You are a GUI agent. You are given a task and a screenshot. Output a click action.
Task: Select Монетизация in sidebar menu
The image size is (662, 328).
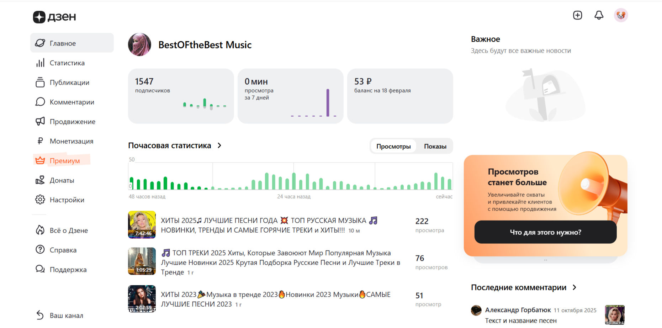point(71,141)
